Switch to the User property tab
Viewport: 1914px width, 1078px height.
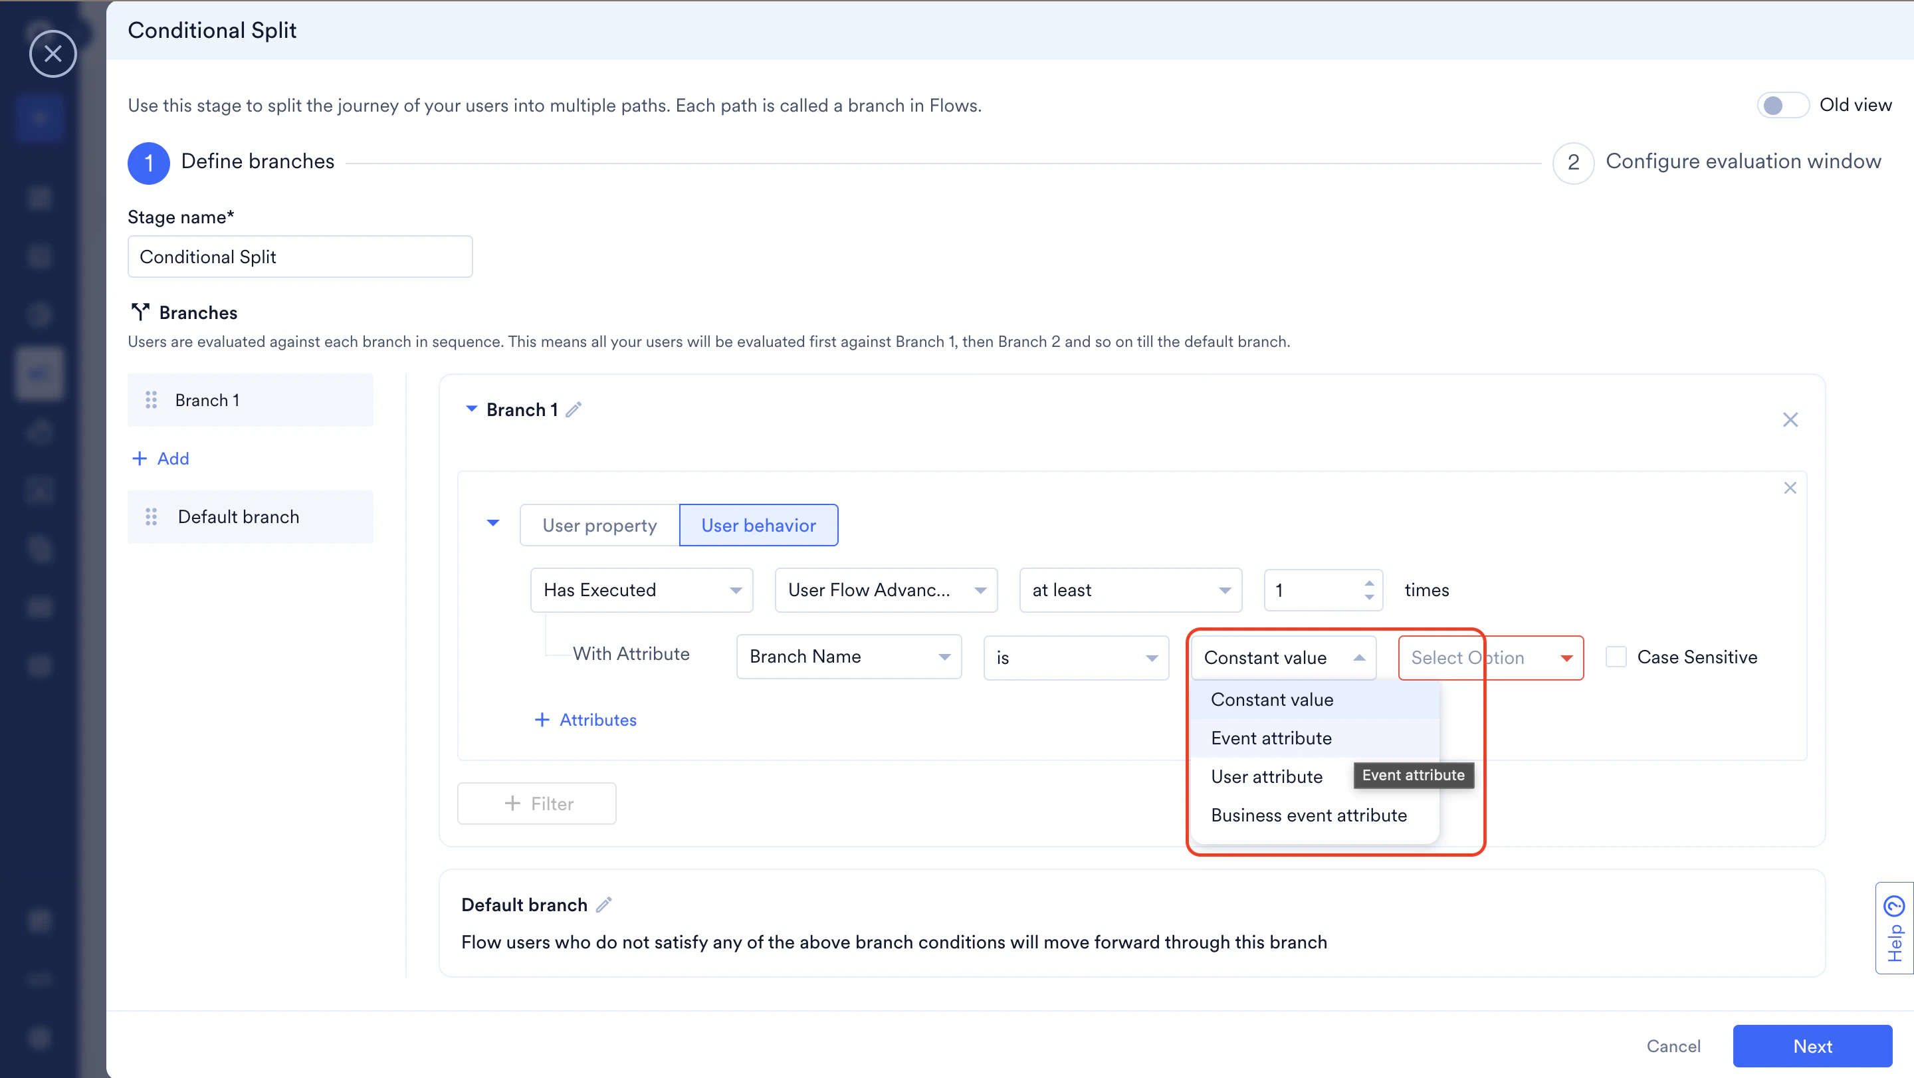pos(599,524)
